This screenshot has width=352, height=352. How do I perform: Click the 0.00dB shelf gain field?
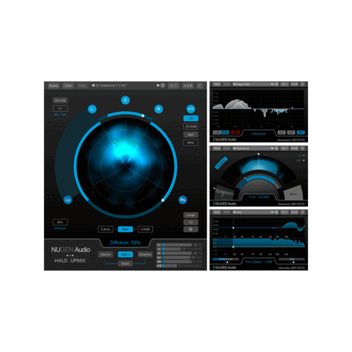point(145,229)
